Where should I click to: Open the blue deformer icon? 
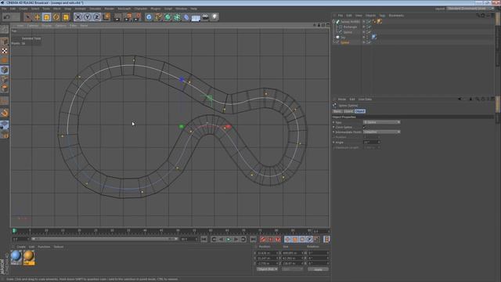(x=186, y=17)
